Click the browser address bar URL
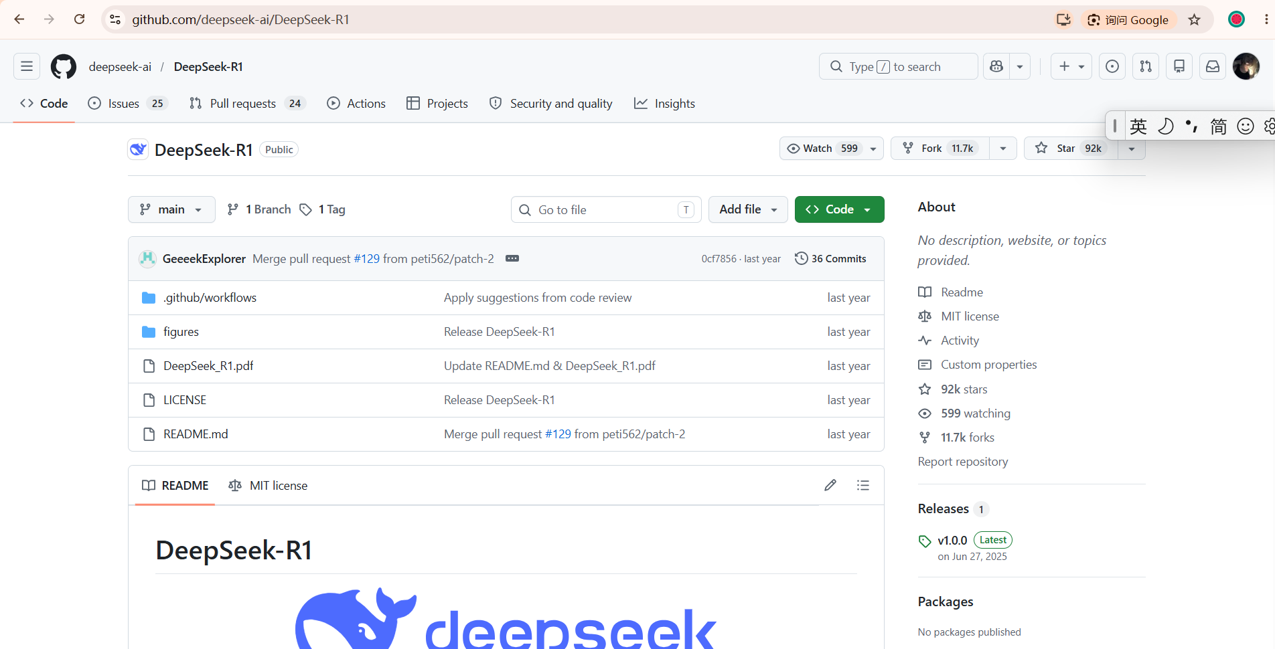 point(241,19)
